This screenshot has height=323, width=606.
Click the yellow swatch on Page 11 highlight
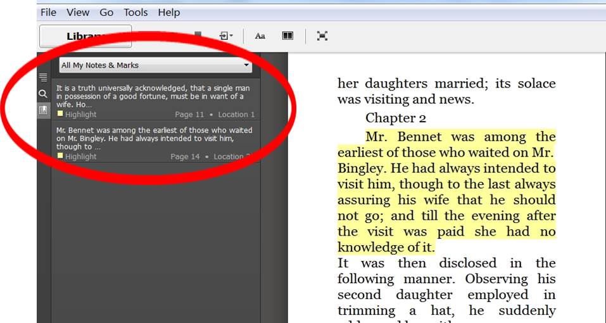(x=60, y=113)
